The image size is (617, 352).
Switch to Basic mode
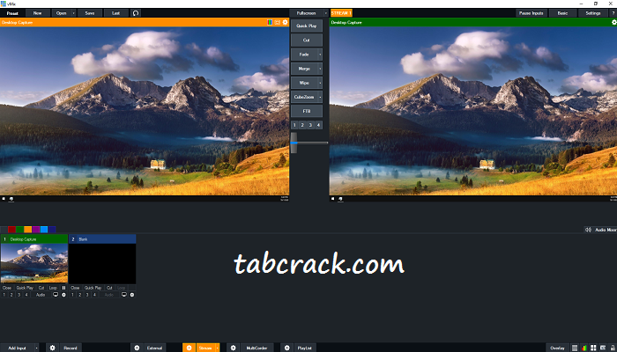coord(562,13)
